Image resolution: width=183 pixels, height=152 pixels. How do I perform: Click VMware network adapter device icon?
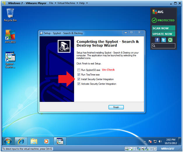click(139, 149)
